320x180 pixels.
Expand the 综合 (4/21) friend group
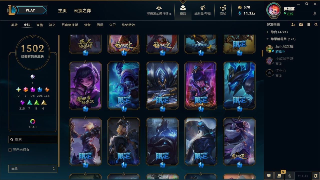click(277, 32)
